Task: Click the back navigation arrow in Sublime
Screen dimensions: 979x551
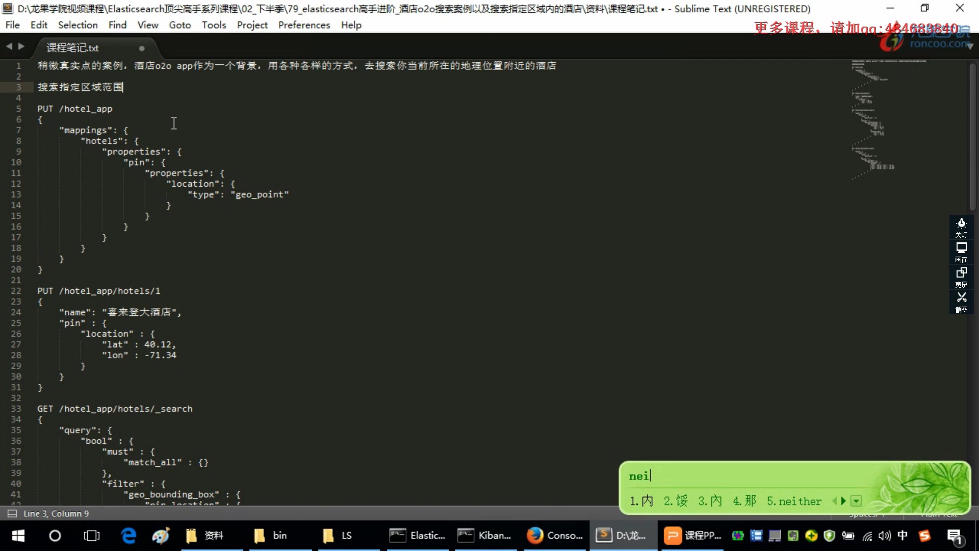Action: click(9, 46)
